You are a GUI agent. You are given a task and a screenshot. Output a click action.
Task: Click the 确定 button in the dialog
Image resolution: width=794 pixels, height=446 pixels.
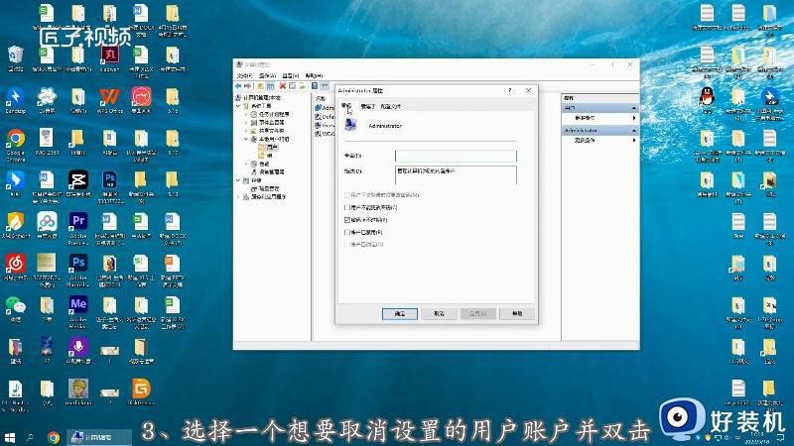click(x=400, y=313)
